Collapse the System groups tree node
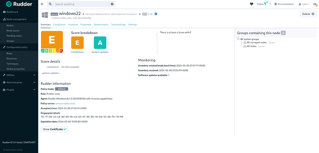 pyautogui.click(x=238, y=39)
